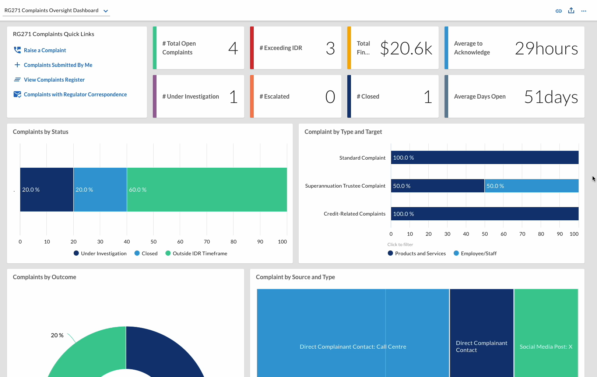Open the more options ellipsis menu

584,11
